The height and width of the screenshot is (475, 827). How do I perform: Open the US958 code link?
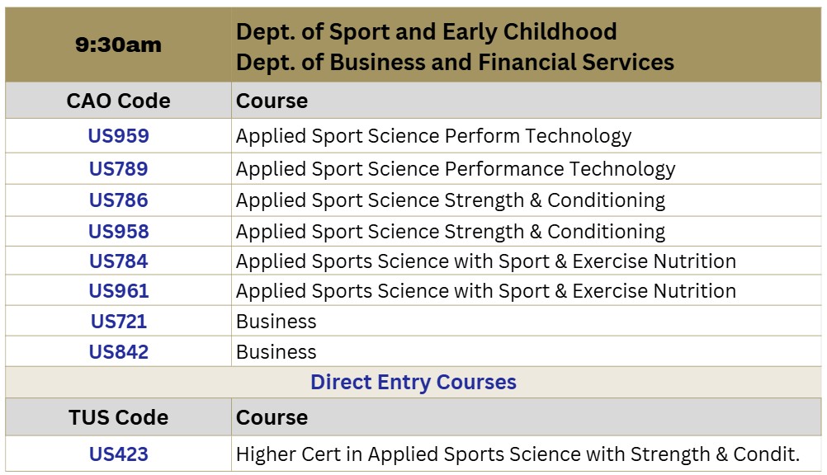click(x=119, y=231)
